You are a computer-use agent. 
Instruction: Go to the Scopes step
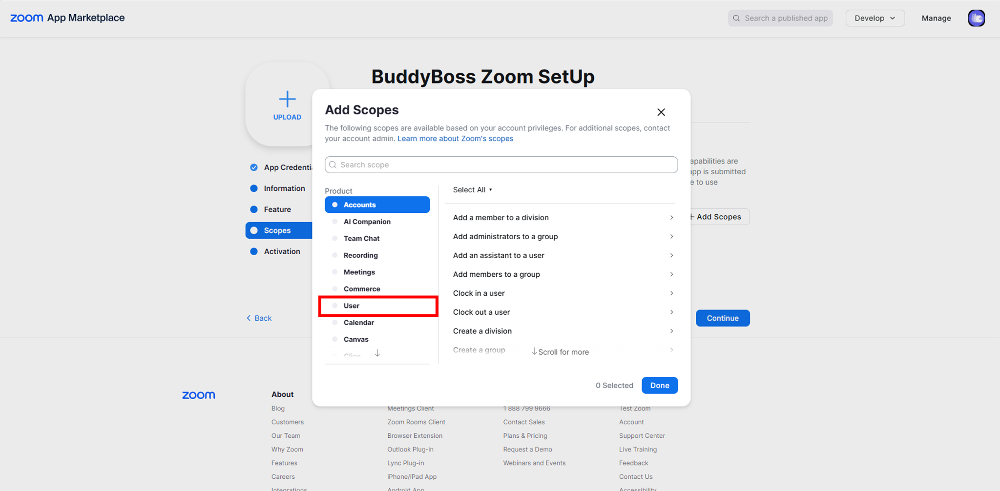[x=279, y=230]
